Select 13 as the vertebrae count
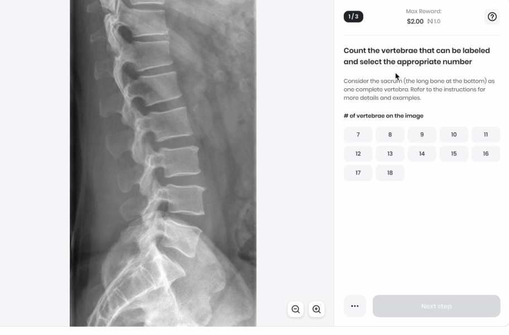509x335 pixels. [x=390, y=154]
